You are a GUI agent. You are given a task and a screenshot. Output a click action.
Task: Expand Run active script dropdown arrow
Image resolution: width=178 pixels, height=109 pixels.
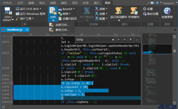point(119,21)
